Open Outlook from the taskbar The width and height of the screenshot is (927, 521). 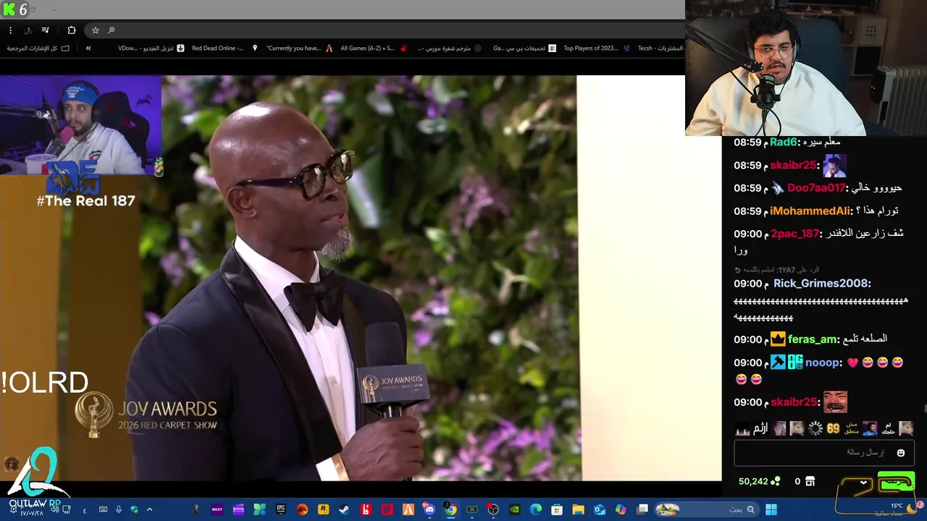click(x=600, y=509)
